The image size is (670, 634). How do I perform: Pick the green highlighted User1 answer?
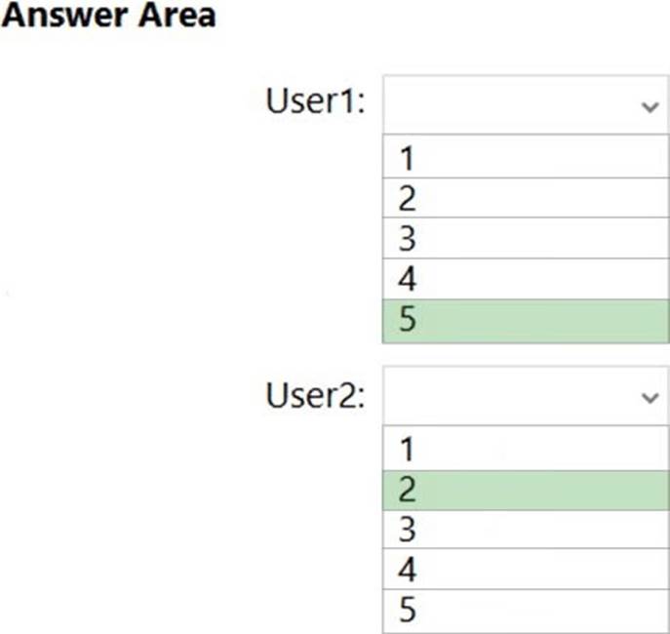click(525, 321)
